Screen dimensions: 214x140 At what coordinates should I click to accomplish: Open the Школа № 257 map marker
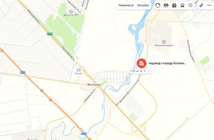[71, 11]
